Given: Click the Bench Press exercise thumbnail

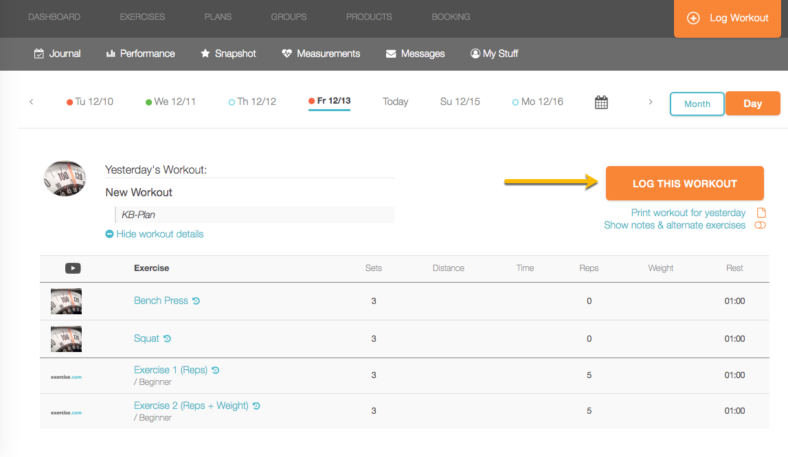Looking at the screenshot, I should [x=66, y=301].
